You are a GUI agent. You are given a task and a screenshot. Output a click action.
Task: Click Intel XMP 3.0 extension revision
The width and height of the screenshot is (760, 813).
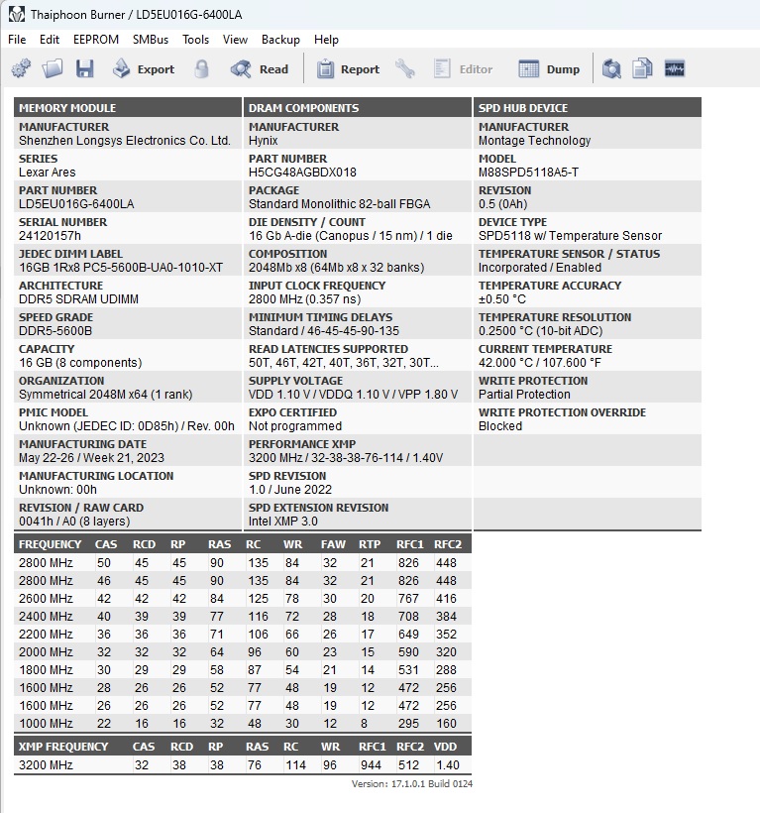[x=283, y=522]
